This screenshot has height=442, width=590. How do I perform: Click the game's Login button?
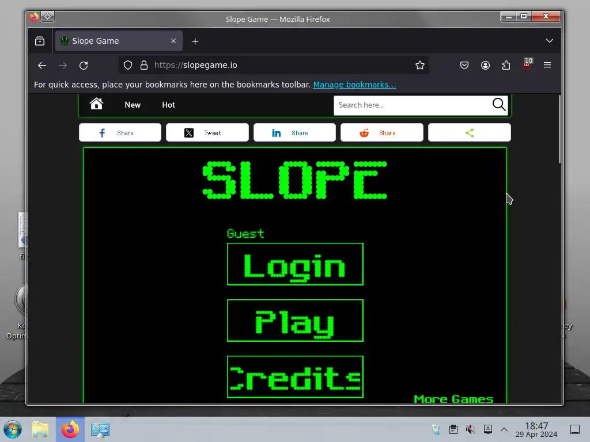point(296,264)
